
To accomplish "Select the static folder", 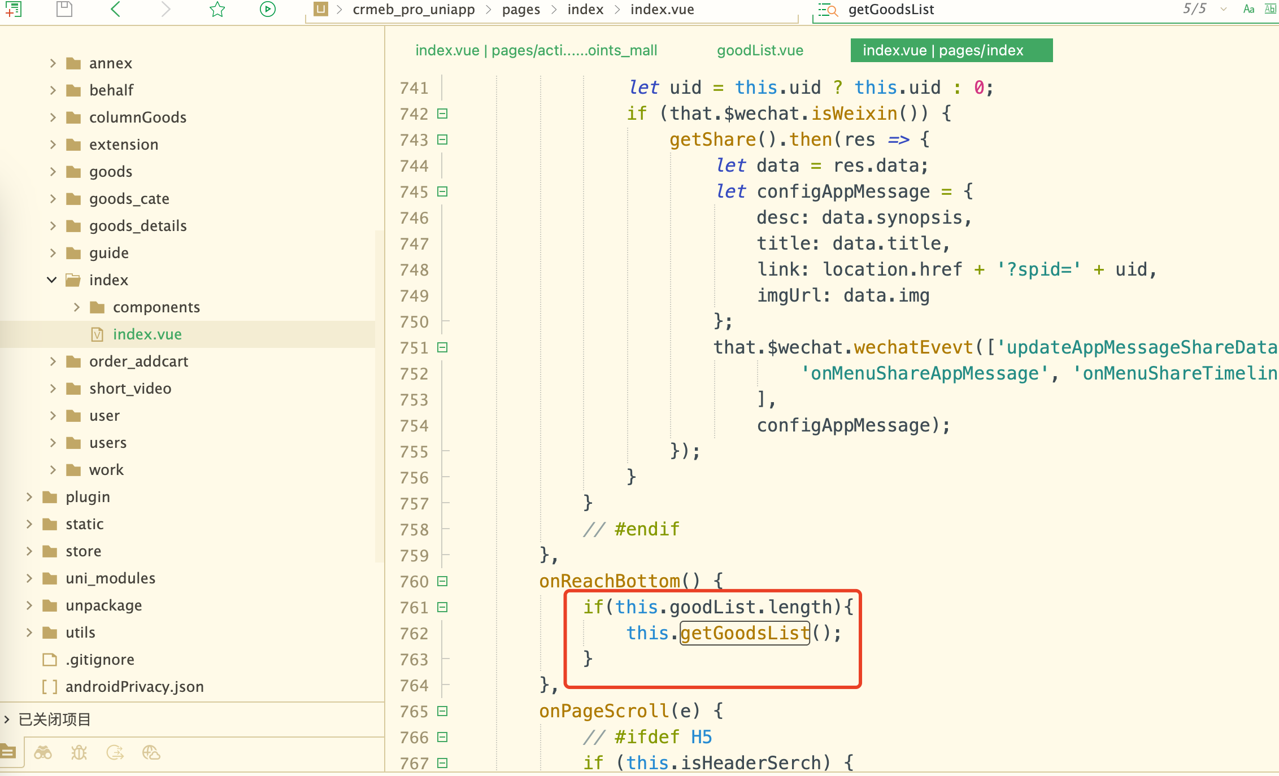I will pyautogui.click(x=84, y=524).
